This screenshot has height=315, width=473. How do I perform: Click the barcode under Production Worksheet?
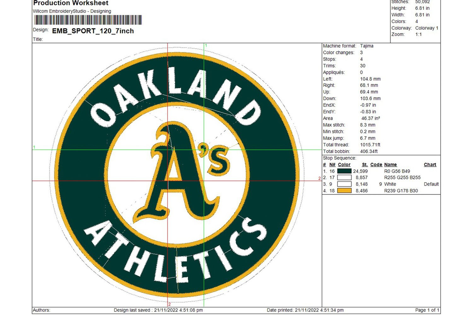88,20
